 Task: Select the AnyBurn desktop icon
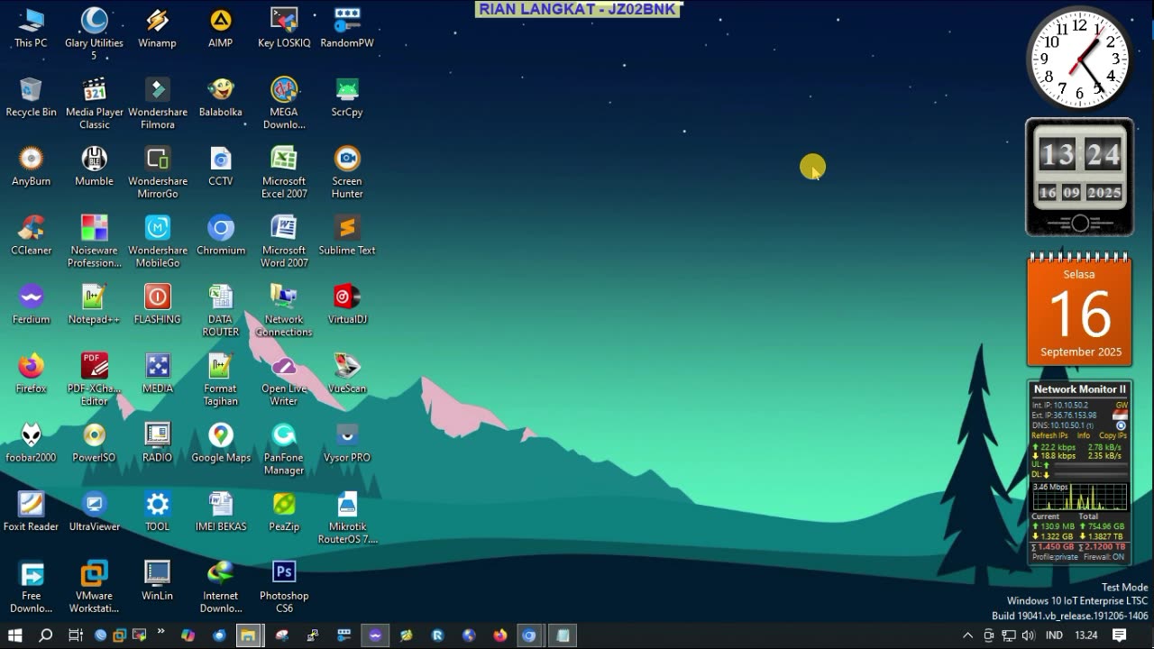click(31, 167)
